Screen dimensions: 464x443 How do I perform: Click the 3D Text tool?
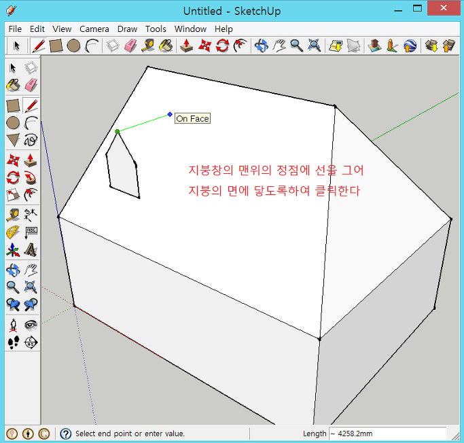(x=31, y=249)
